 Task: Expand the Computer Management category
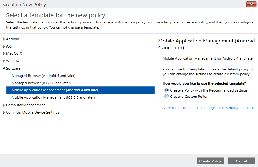(4, 105)
